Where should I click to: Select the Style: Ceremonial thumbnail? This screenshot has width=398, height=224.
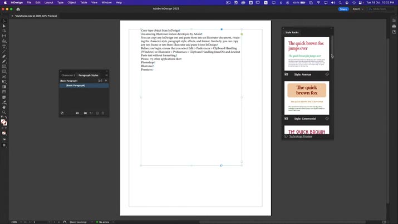pyautogui.click(x=307, y=98)
